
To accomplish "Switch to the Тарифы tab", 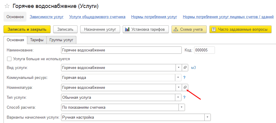I will 37,40.
